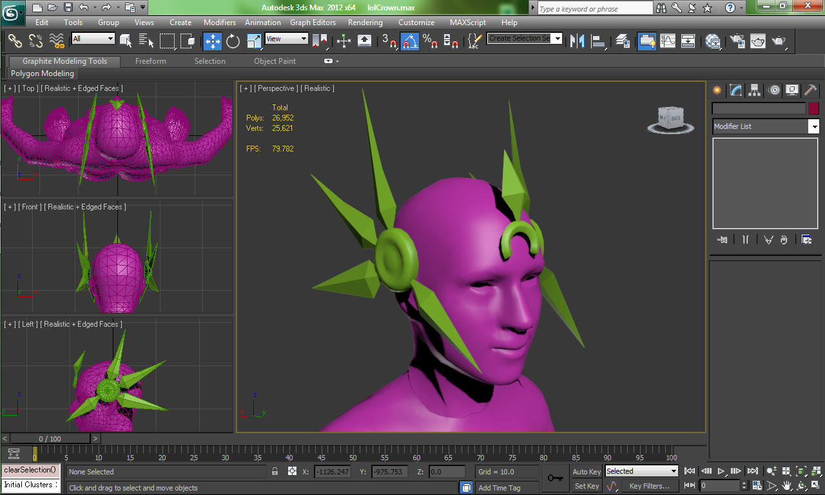Click the Render Production teapot icon
The image size is (825, 495).
(779, 41)
